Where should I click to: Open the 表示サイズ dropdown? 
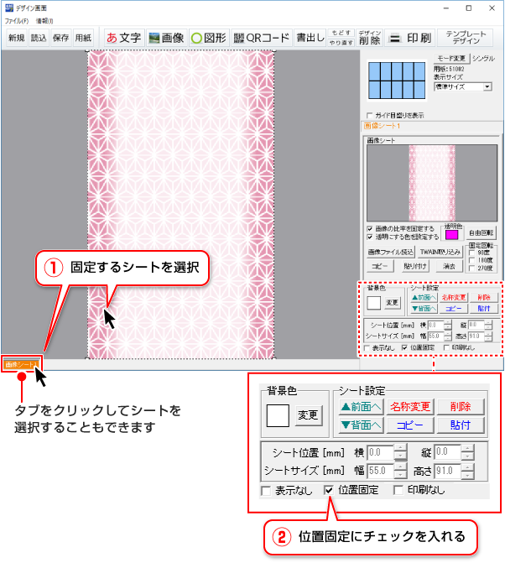(x=487, y=86)
